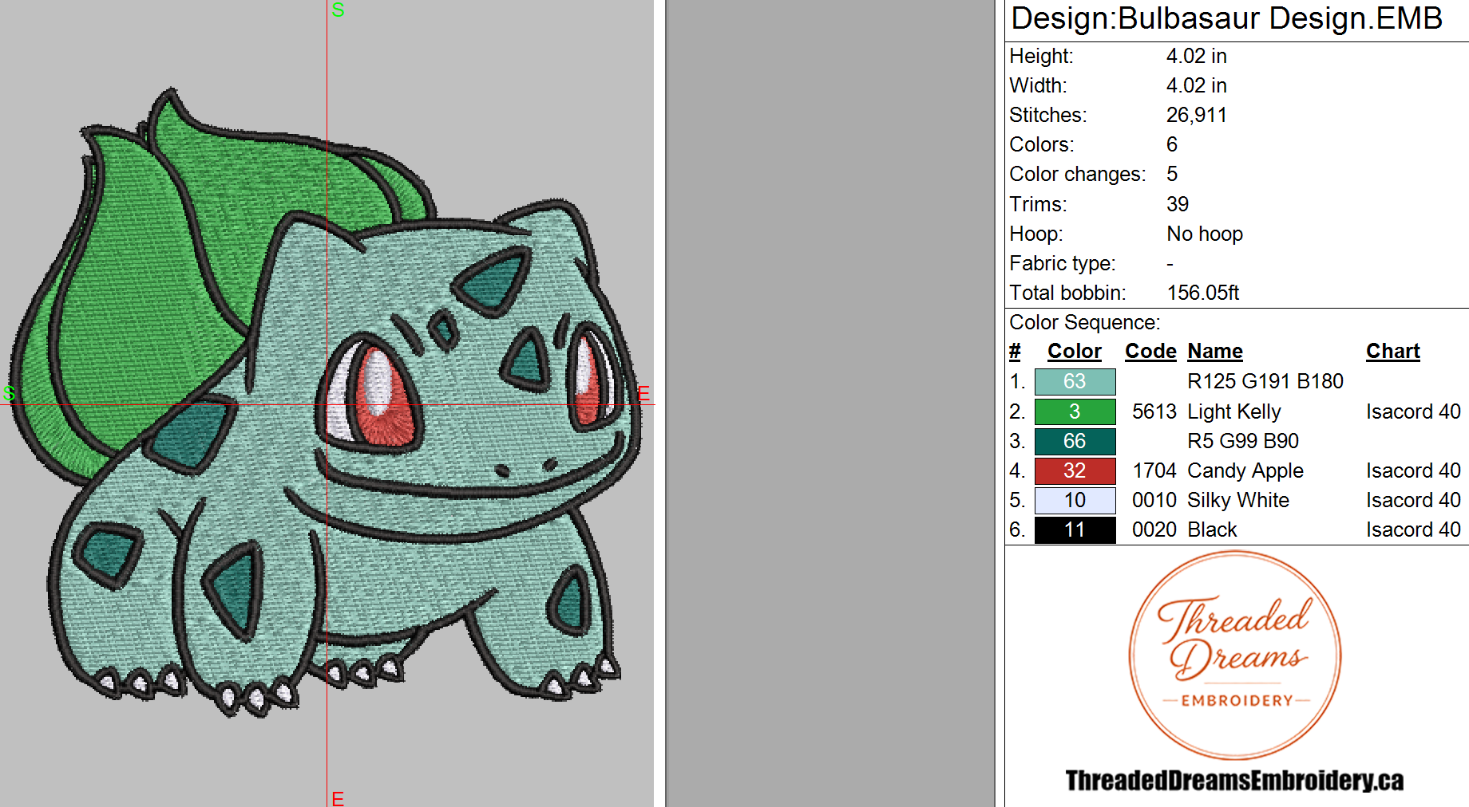This screenshot has height=807, width=1469.
Task: Select the Silky White swatch 10
Action: (1075, 500)
